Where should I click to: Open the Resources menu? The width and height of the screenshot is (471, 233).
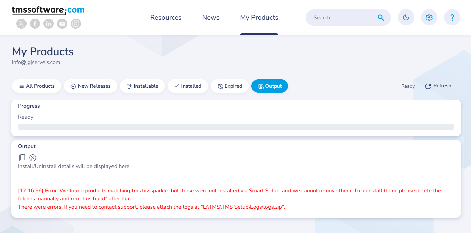[166, 18]
